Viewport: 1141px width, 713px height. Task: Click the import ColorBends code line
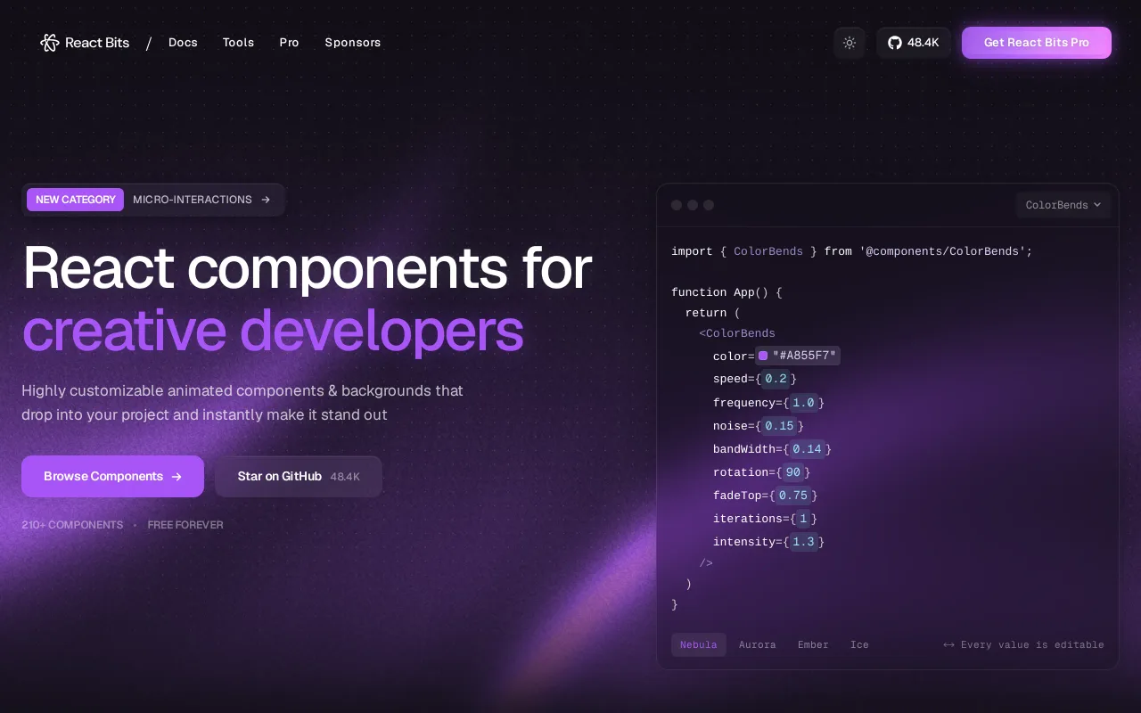(x=852, y=251)
